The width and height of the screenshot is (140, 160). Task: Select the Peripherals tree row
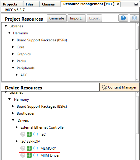point(26,68)
